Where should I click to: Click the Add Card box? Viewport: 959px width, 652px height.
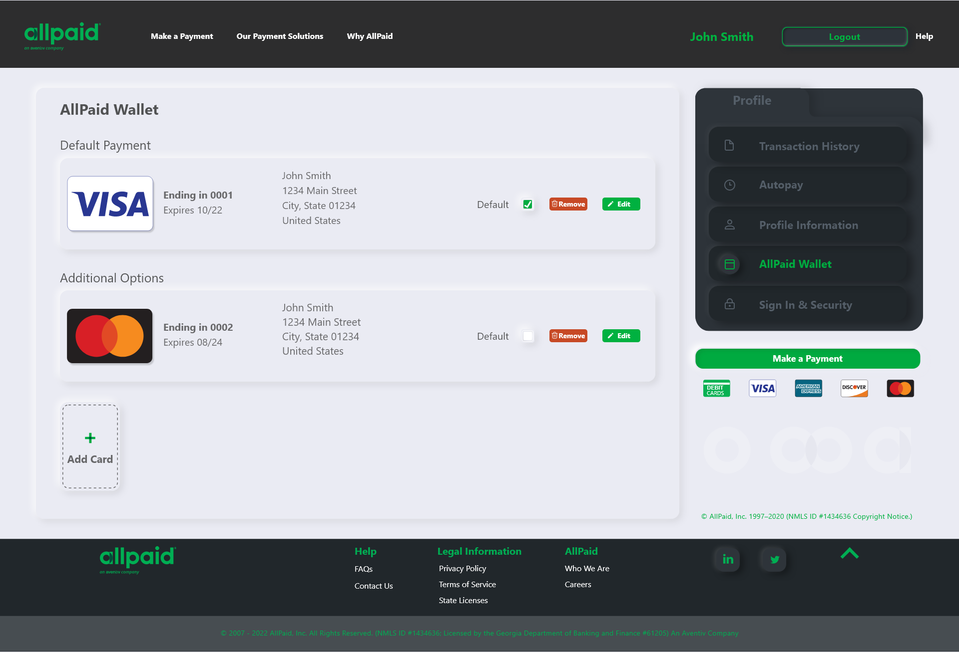click(x=90, y=446)
